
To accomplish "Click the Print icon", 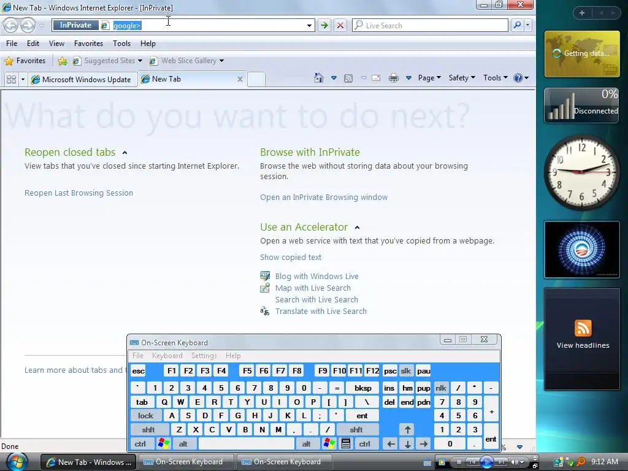I will 394,78.
